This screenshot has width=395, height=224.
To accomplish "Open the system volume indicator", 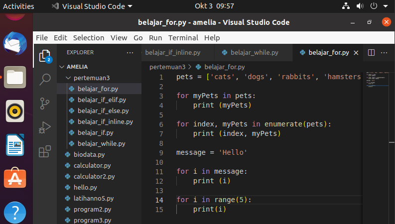I will 359,6.
